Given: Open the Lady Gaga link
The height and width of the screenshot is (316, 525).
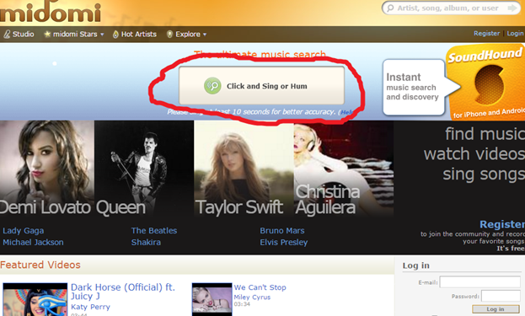Looking at the screenshot, I should (x=23, y=231).
